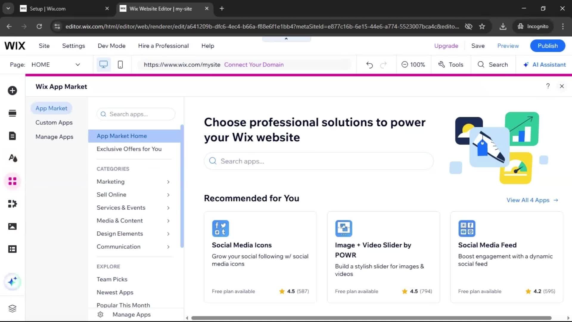The height and width of the screenshot is (322, 572).
Task: Open the Add Elements plus icon
Action: click(12, 91)
